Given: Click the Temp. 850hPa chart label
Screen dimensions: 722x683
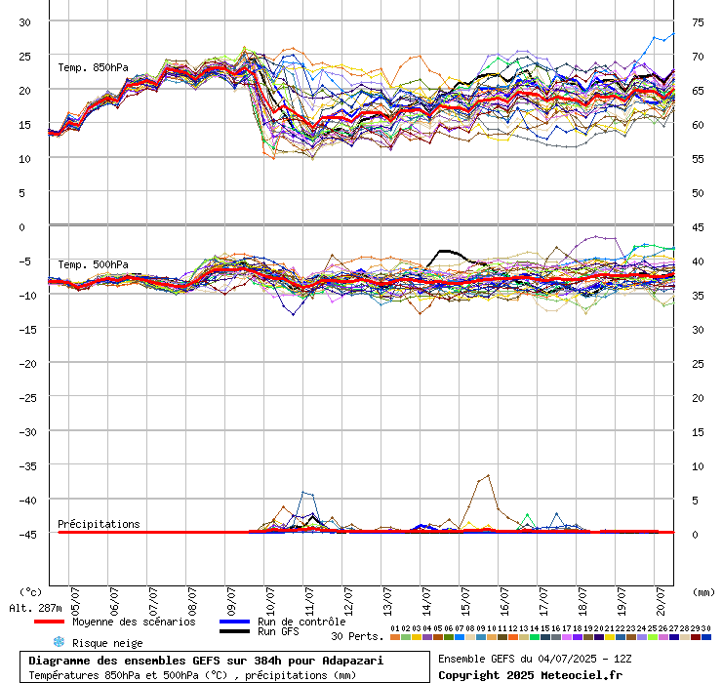Looking at the screenshot, I should 93,67.
